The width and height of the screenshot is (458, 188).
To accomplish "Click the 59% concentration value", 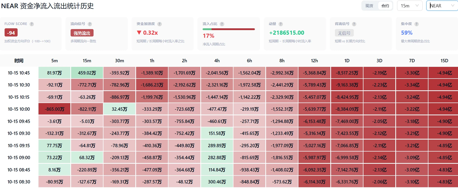I will [407, 33].
